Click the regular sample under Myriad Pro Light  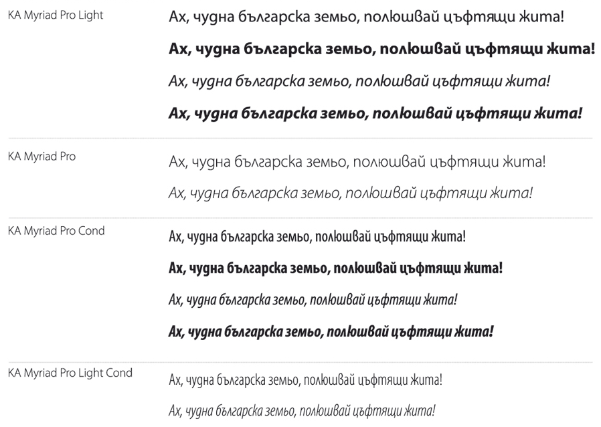(x=367, y=17)
